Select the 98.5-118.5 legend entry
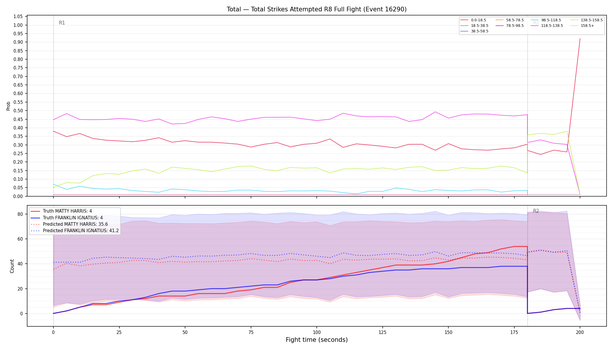 coord(546,20)
